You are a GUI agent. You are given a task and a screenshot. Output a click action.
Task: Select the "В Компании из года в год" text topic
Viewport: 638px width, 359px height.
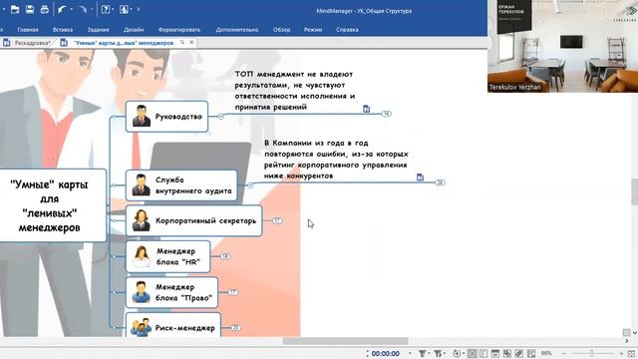click(336, 160)
